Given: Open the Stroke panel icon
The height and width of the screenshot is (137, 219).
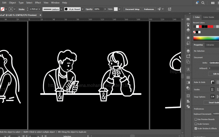Looking at the screenshot, I should (188, 77).
